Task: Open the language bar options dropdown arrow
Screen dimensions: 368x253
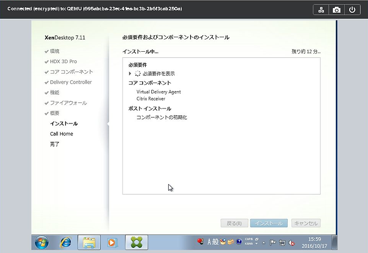Action: tap(257, 244)
